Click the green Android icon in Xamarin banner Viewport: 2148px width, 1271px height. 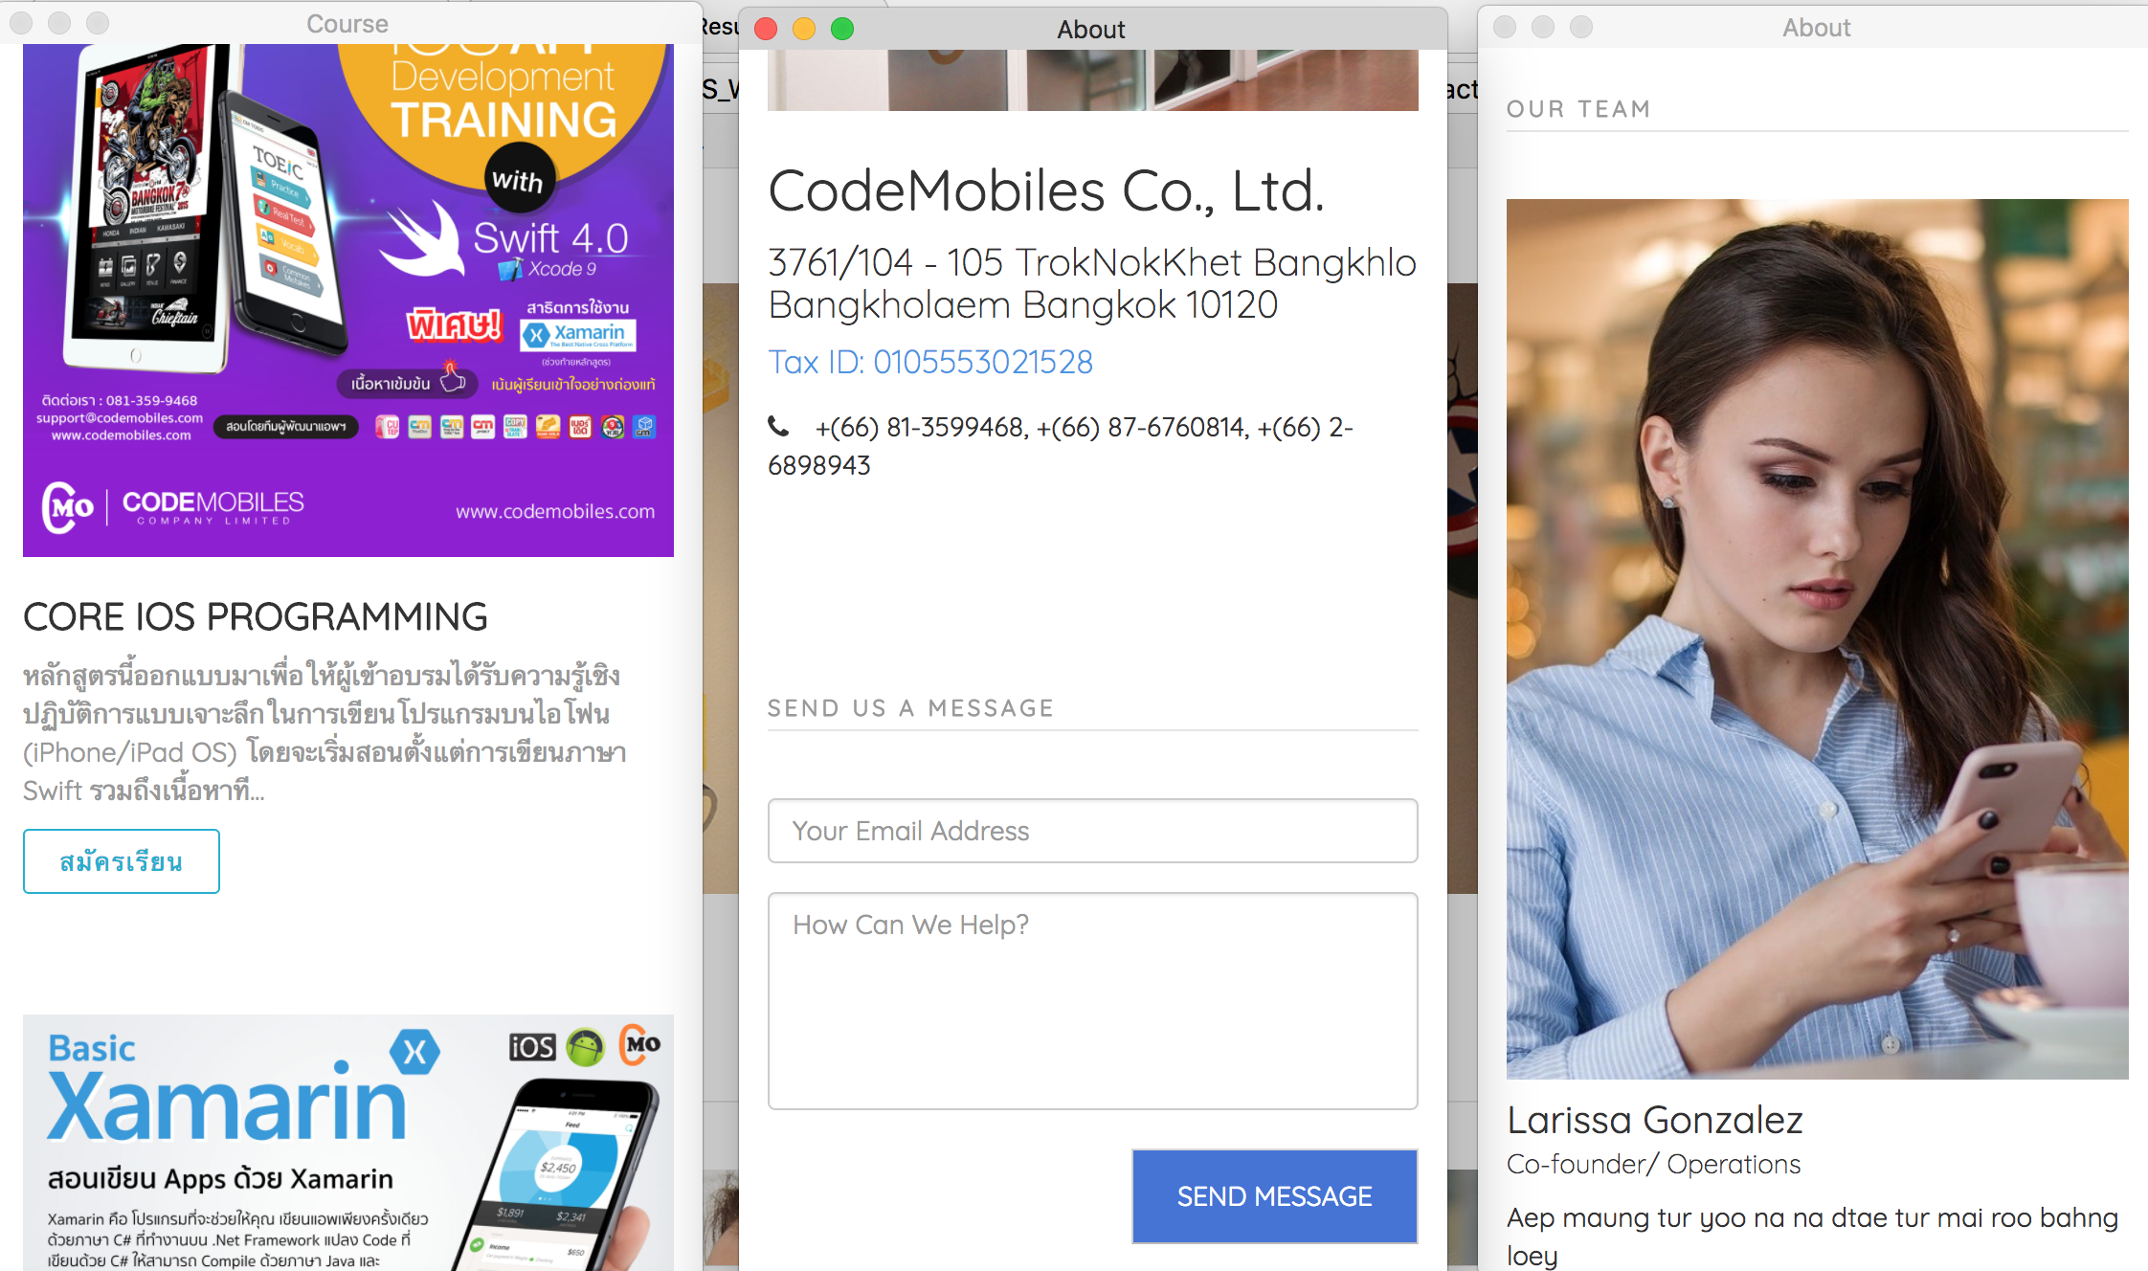pyautogui.click(x=585, y=1047)
